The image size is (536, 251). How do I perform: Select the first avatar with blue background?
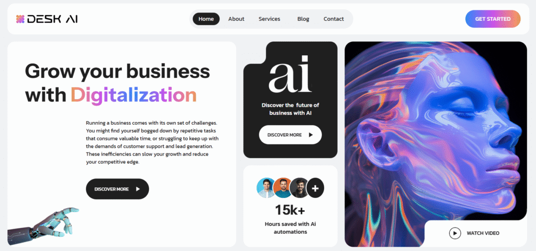click(265, 188)
